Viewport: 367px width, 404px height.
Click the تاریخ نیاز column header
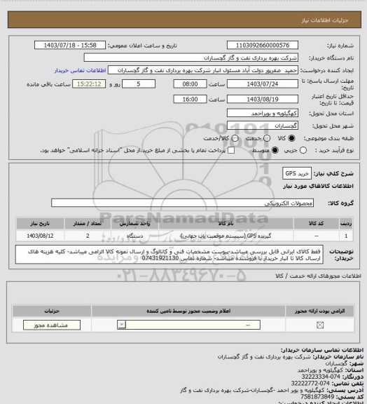click(40, 223)
